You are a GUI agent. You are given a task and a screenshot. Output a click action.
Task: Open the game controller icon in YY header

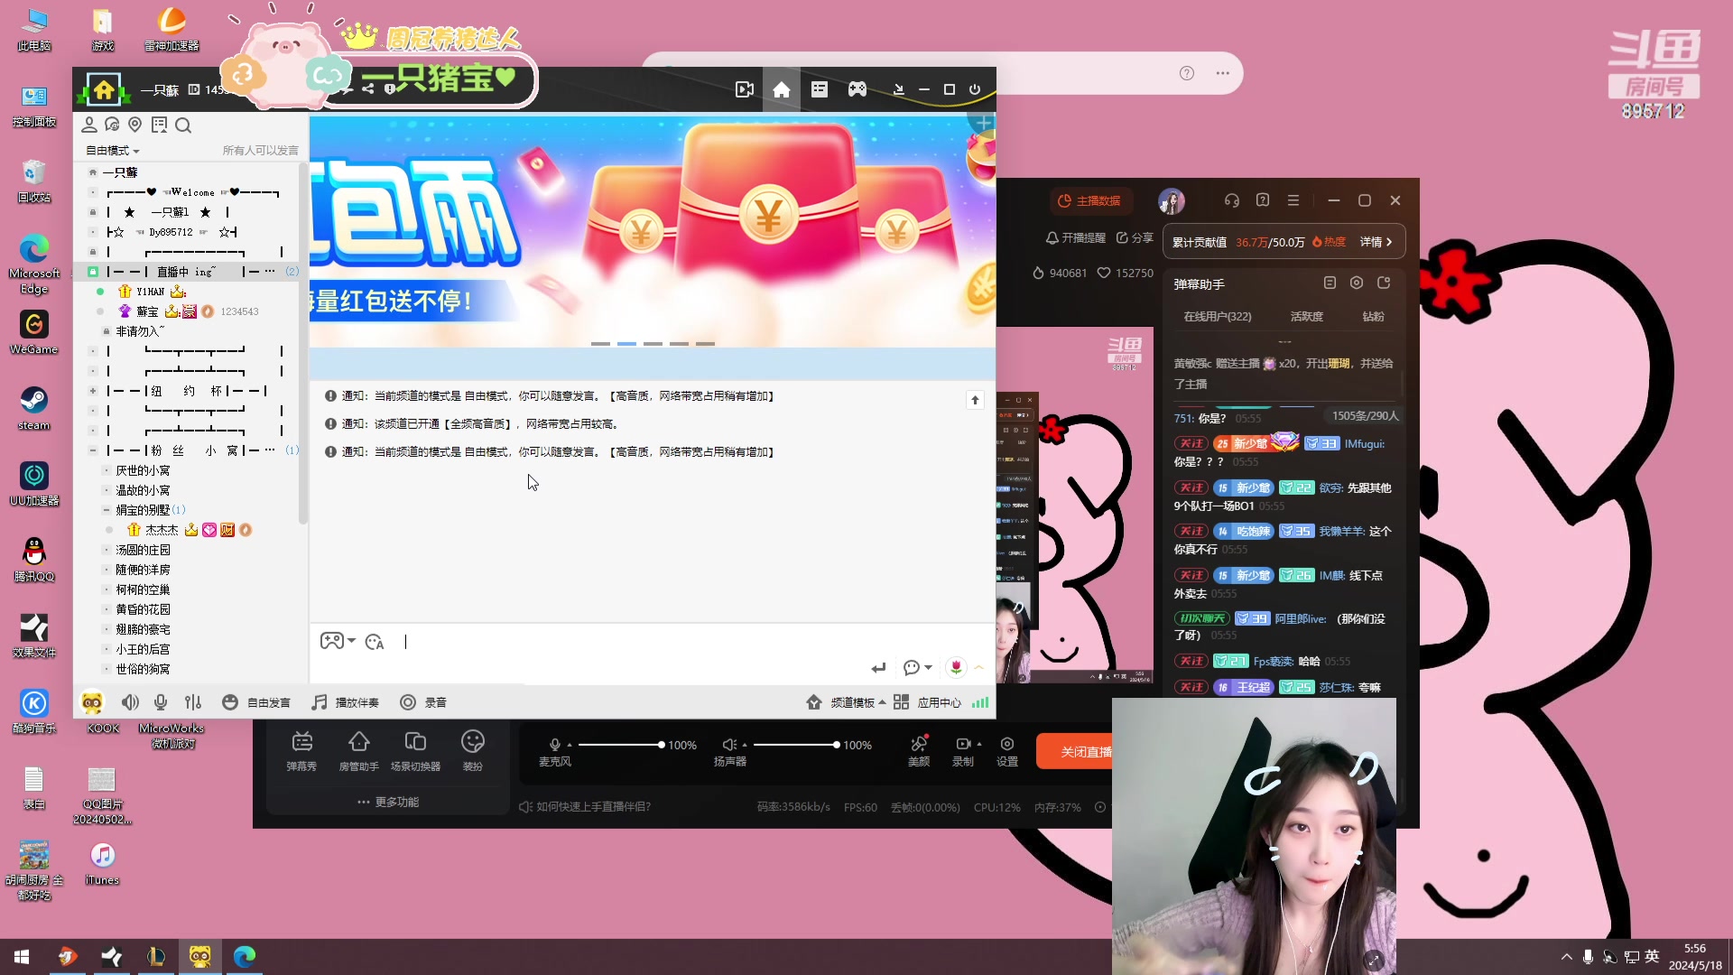coord(857,89)
